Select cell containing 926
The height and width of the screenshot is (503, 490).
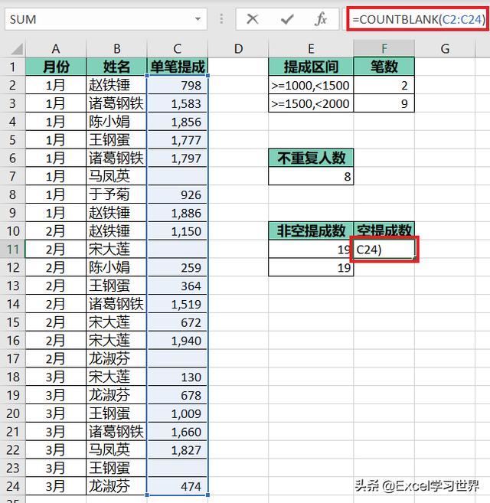point(178,194)
